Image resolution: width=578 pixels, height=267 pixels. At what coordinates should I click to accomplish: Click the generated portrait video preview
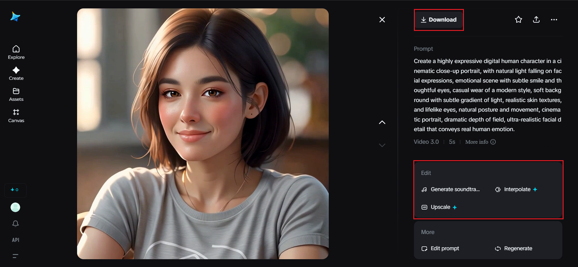tap(203, 134)
